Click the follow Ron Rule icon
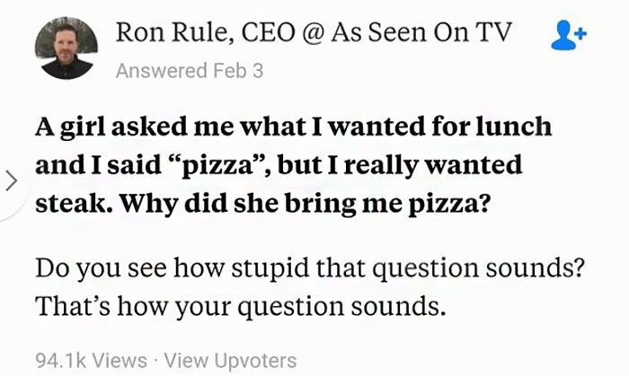 567,33
